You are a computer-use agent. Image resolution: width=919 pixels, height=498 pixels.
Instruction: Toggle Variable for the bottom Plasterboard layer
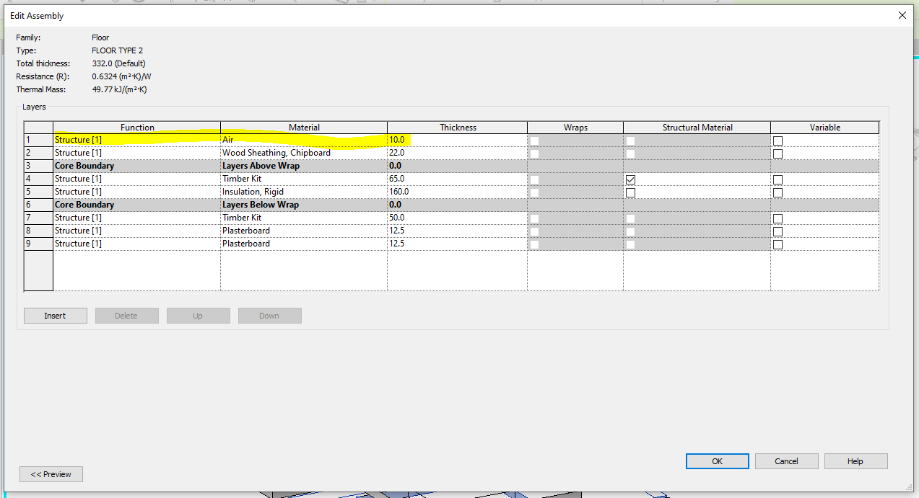778,244
